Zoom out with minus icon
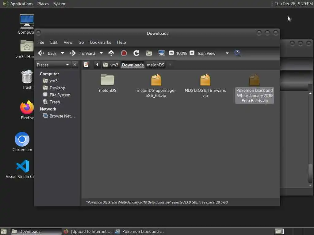Viewport: 314px width, 235px height. click(x=171, y=53)
